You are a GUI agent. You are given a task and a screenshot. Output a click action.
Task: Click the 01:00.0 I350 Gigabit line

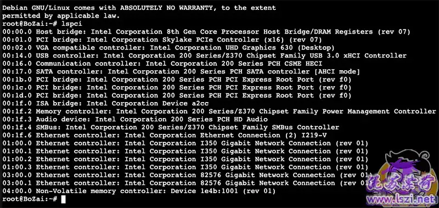(x=185, y=143)
